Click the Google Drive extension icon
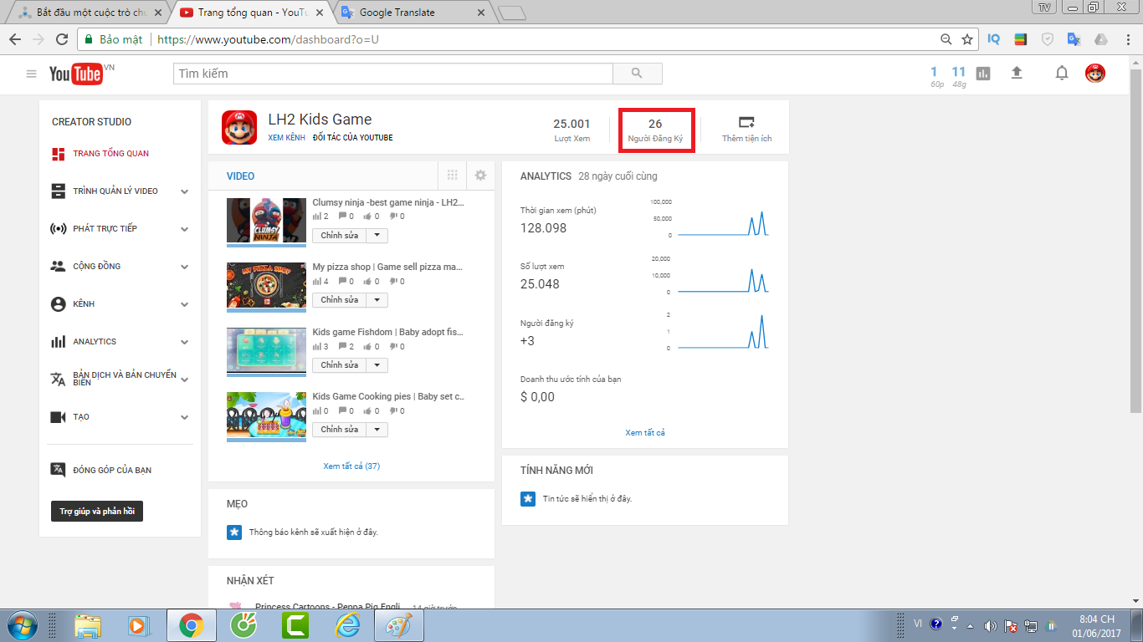 click(1101, 39)
